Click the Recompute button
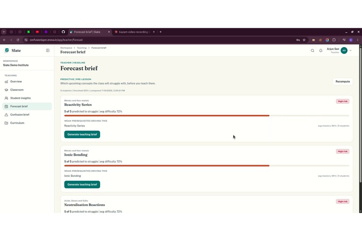 343,82
